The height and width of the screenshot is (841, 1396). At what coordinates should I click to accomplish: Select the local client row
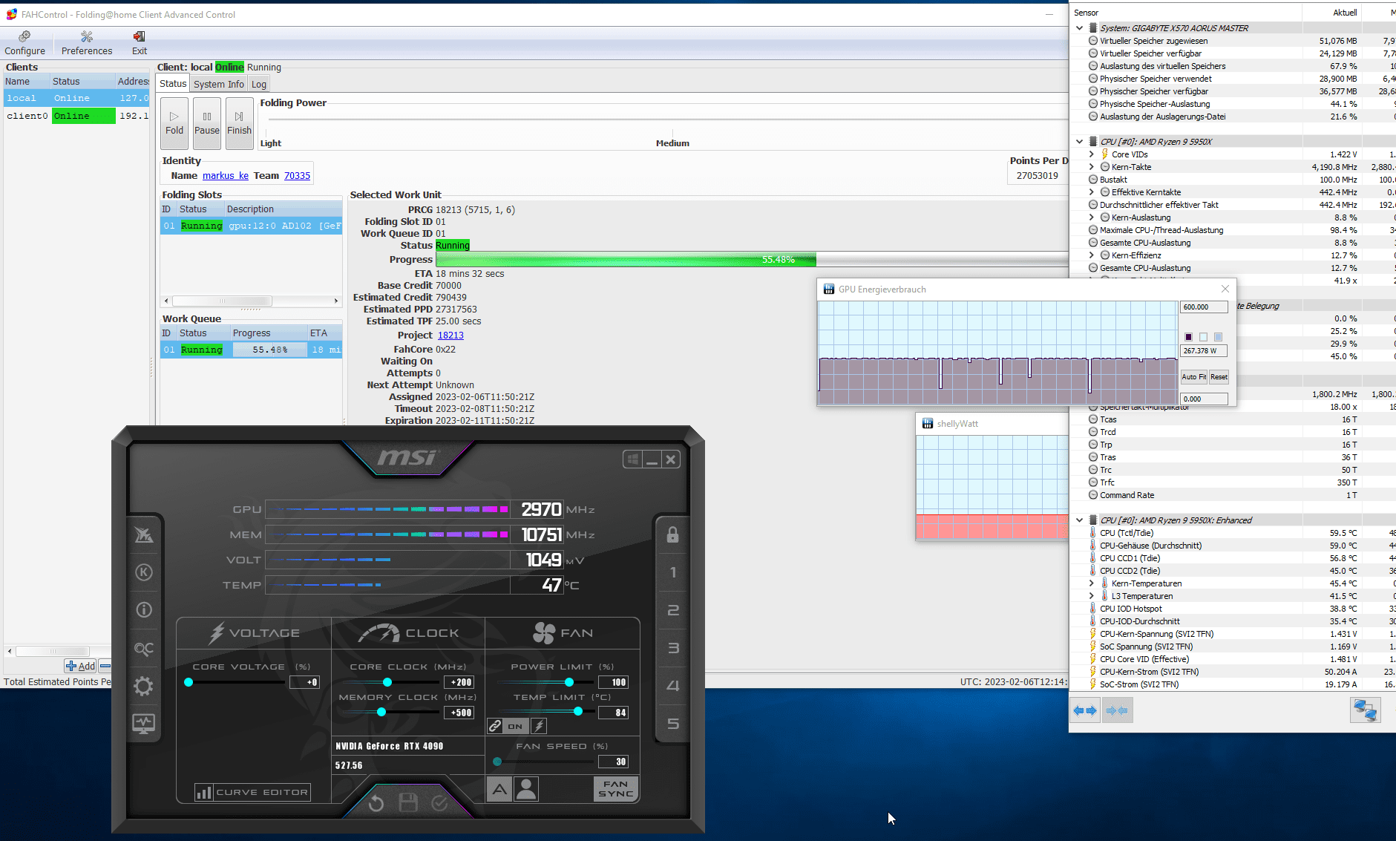point(77,98)
